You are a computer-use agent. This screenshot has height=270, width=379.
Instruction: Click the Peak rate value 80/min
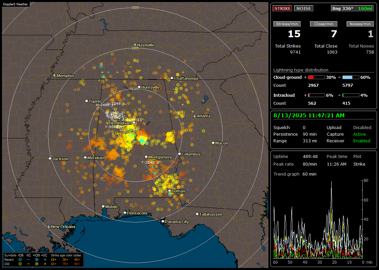(x=310, y=164)
